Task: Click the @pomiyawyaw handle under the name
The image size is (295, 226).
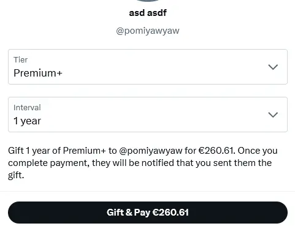Action: [148, 31]
